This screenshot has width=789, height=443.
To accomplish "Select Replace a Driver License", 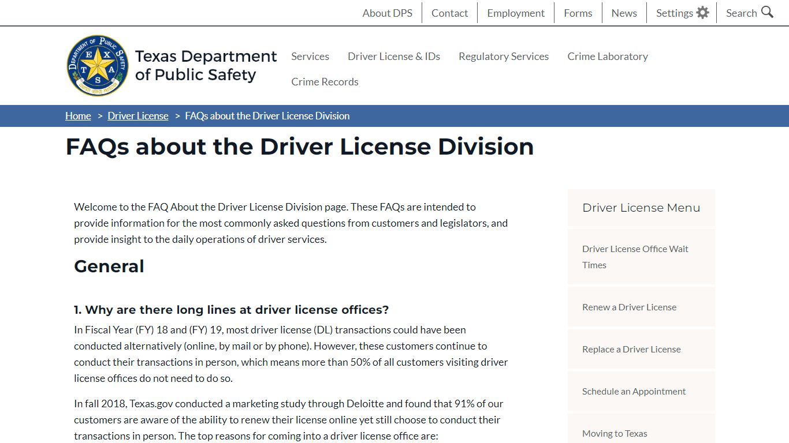I will [641, 349].
